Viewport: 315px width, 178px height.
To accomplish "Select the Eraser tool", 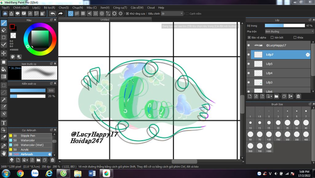I will pyautogui.click(x=4, y=30).
